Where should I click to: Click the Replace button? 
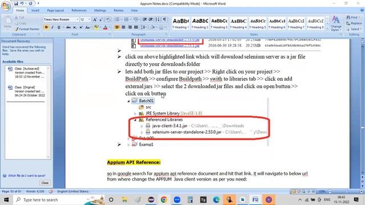click(354, 23)
